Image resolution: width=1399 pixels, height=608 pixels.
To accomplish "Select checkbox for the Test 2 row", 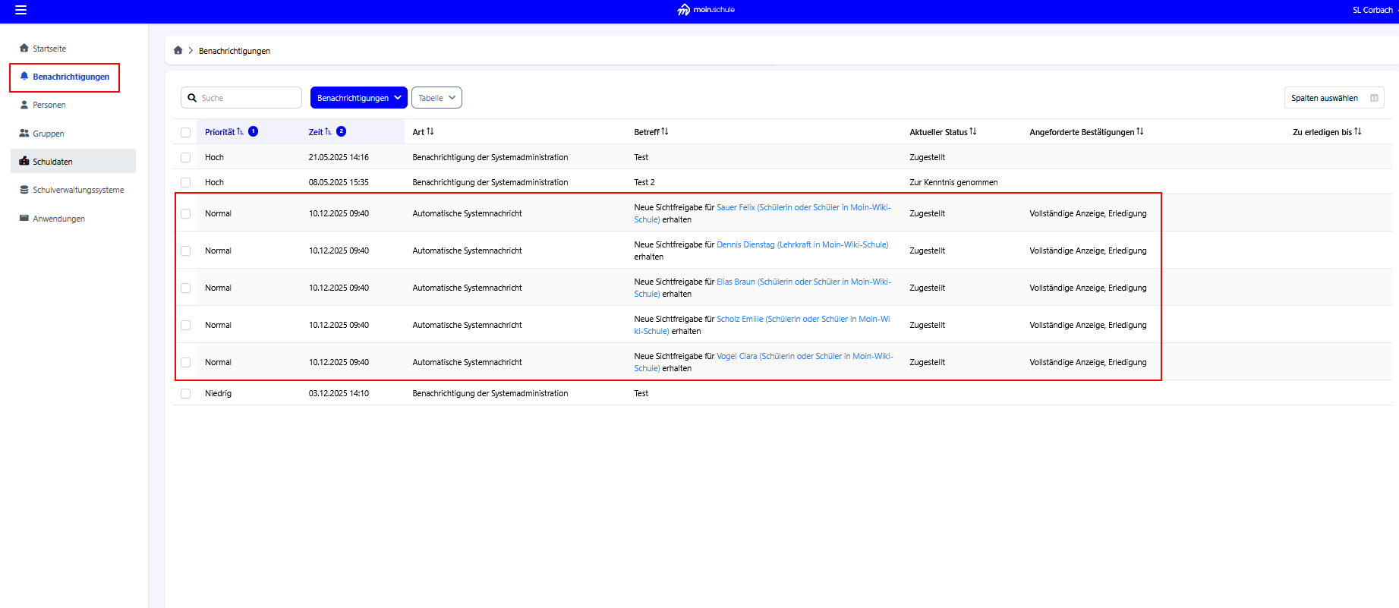I will 186,183.
